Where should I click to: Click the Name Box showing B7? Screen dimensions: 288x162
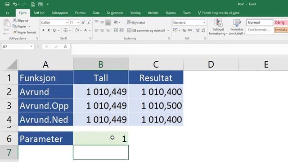click(x=18, y=47)
